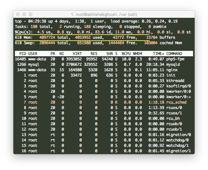Screen dimensions: 208x170
Task: Click the grey close window button
Action: pyautogui.click(x=18, y=14)
